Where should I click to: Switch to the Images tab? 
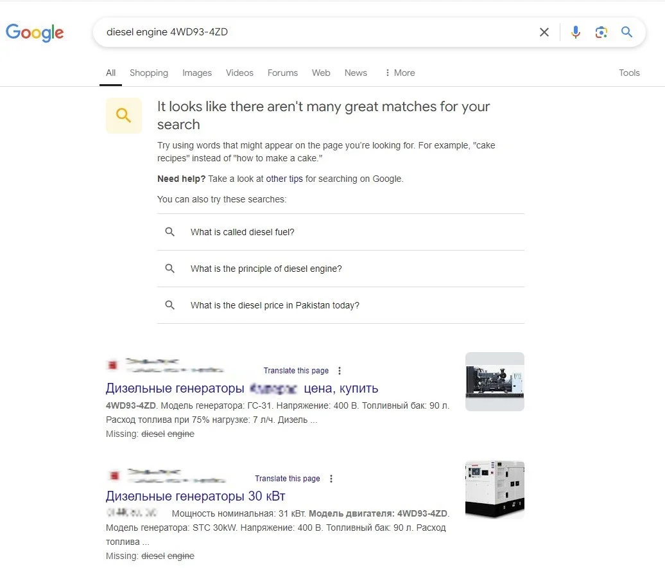(x=196, y=73)
